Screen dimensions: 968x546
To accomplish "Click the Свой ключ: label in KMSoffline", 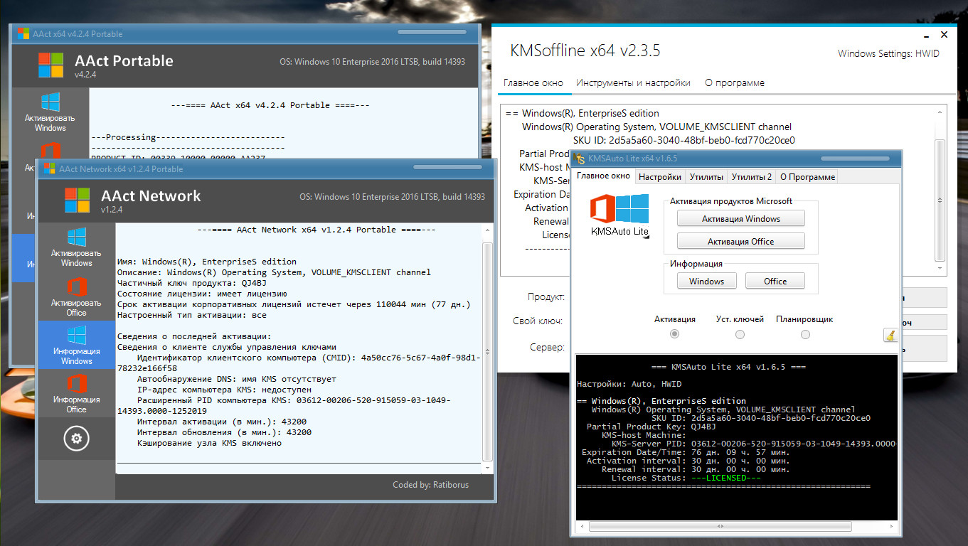I will pyautogui.click(x=538, y=321).
